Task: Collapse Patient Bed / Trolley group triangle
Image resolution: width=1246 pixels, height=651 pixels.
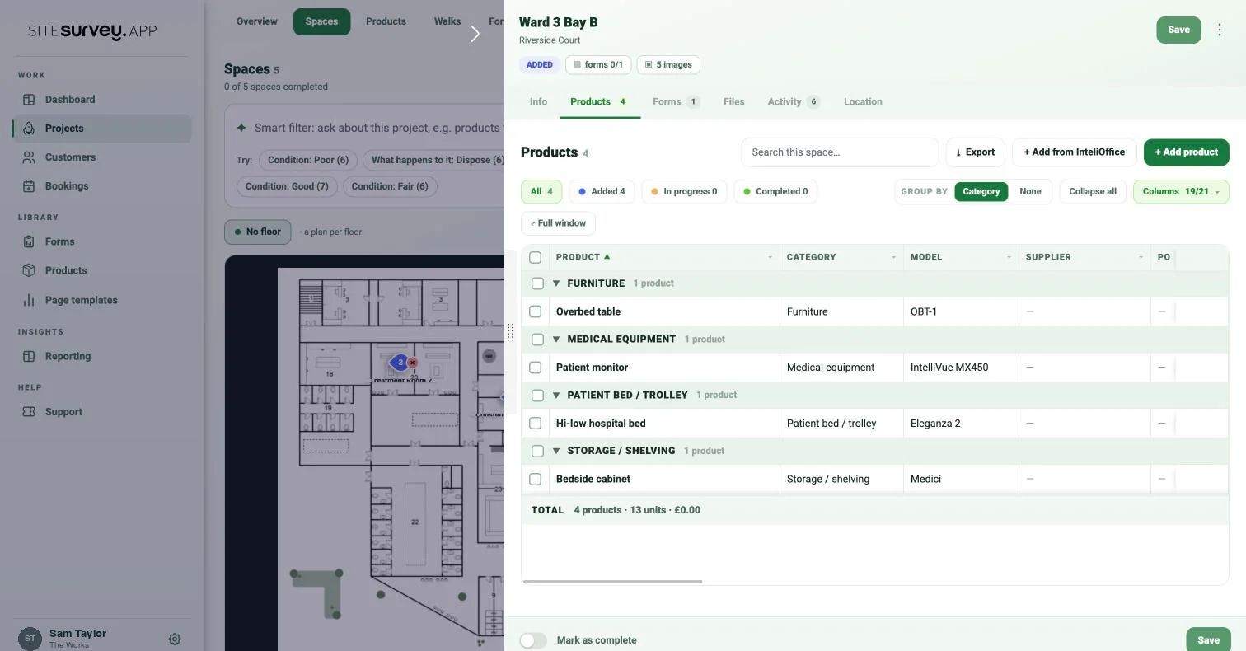Action: (x=556, y=396)
